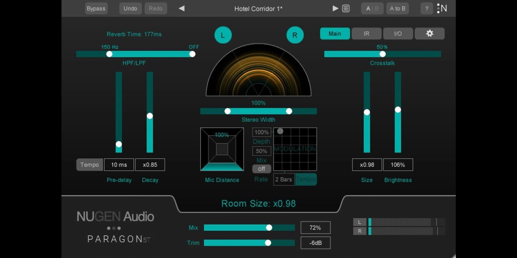Switch to the I/O tab
The width and height of the screenshot is (517, 258).
pyautogui.click(x=398, y=34)
